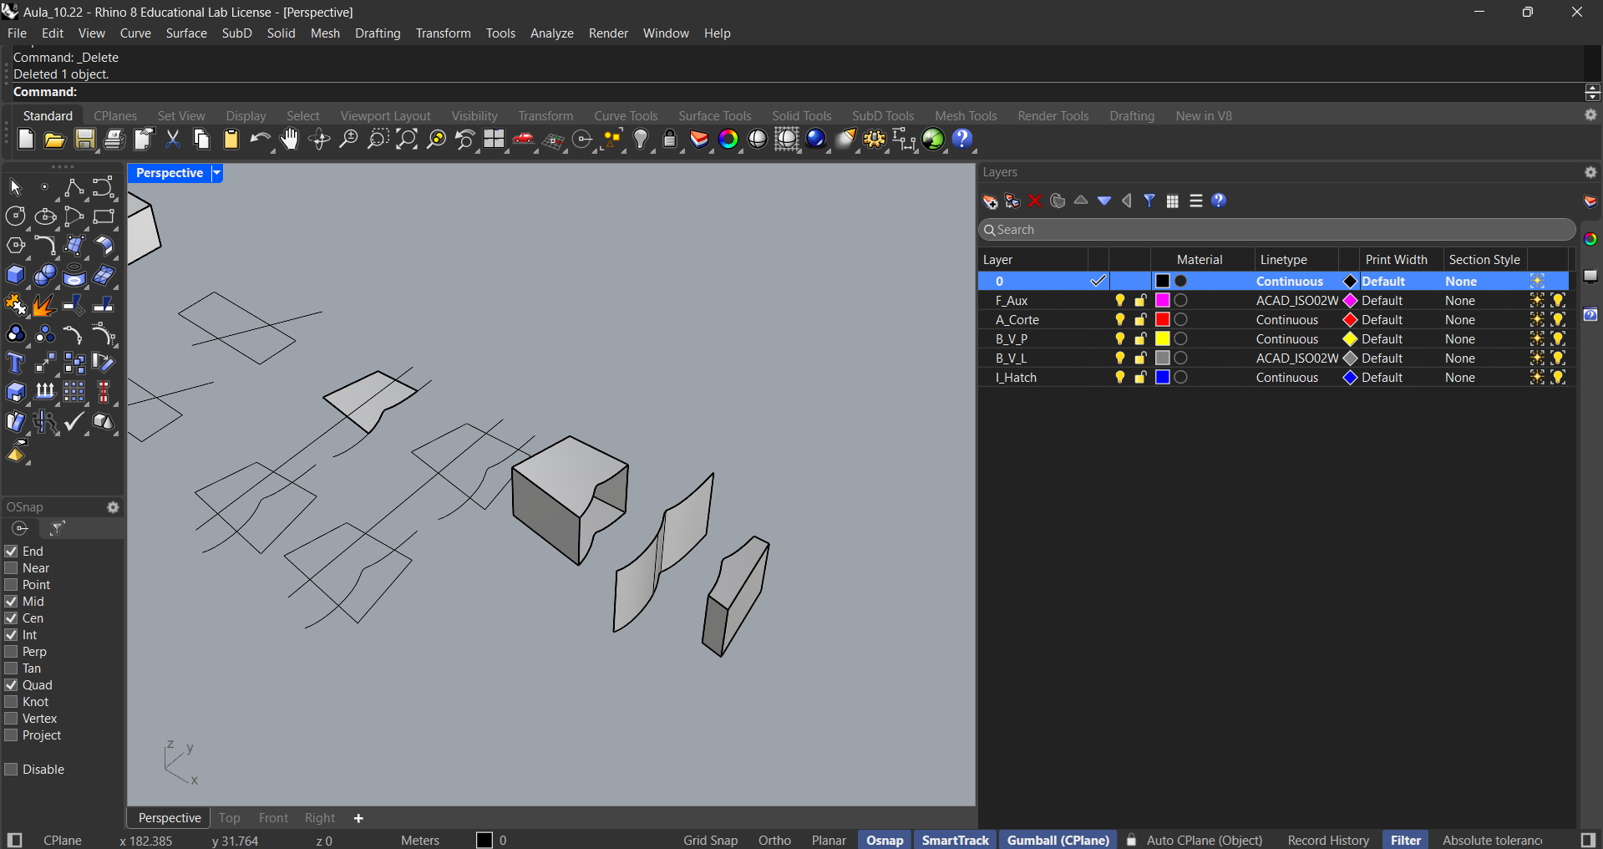Enable the Point osnap checkbox

coord(11,585)
